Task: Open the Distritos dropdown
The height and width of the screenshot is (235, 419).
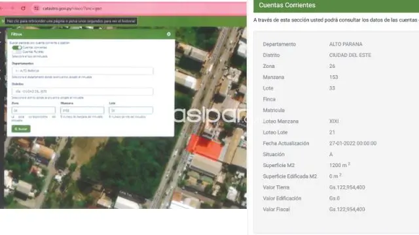Action: coord(82,91)
